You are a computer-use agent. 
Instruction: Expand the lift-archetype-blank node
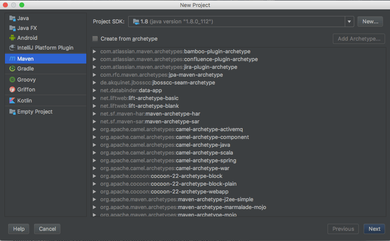[95, 106]
